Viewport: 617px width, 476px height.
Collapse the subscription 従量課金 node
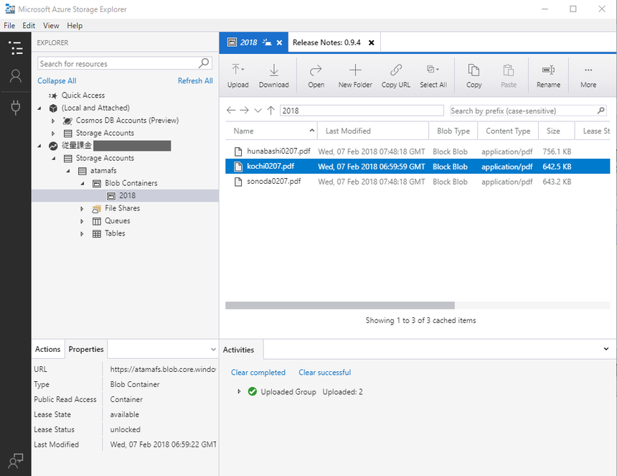pos(39,146)
